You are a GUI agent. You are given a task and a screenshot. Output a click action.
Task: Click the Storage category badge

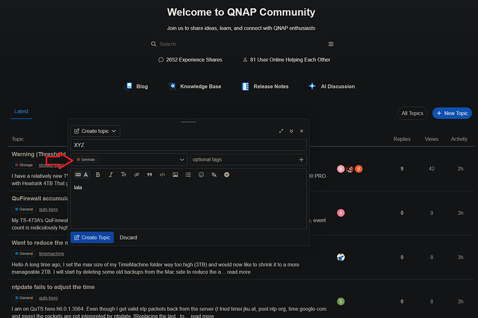(x=24, y=166)
